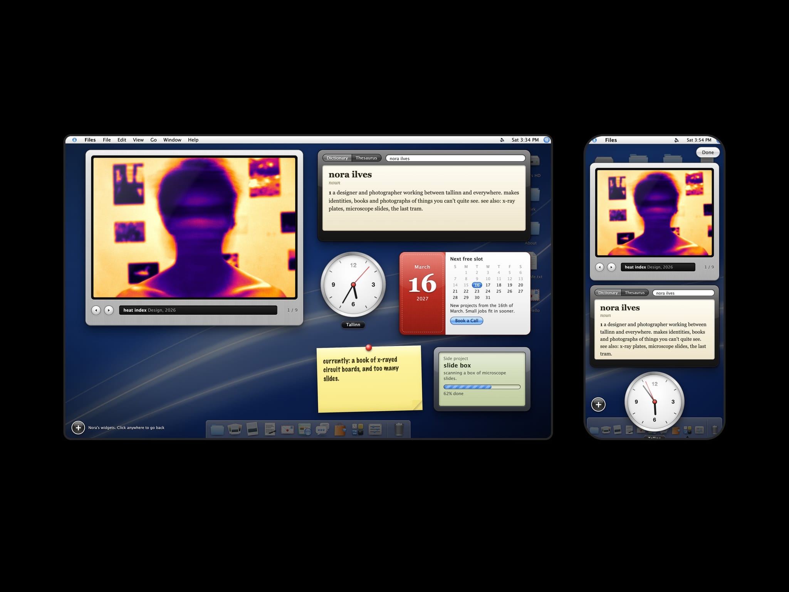
Task: Click the red pushpin on the yellow sticky note
Action: point(369,348)
